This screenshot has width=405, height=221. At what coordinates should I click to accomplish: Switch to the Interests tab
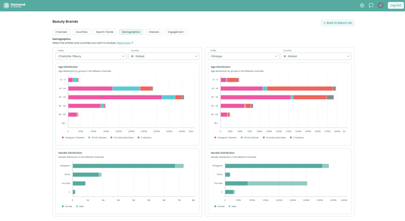tap(154, 32)
